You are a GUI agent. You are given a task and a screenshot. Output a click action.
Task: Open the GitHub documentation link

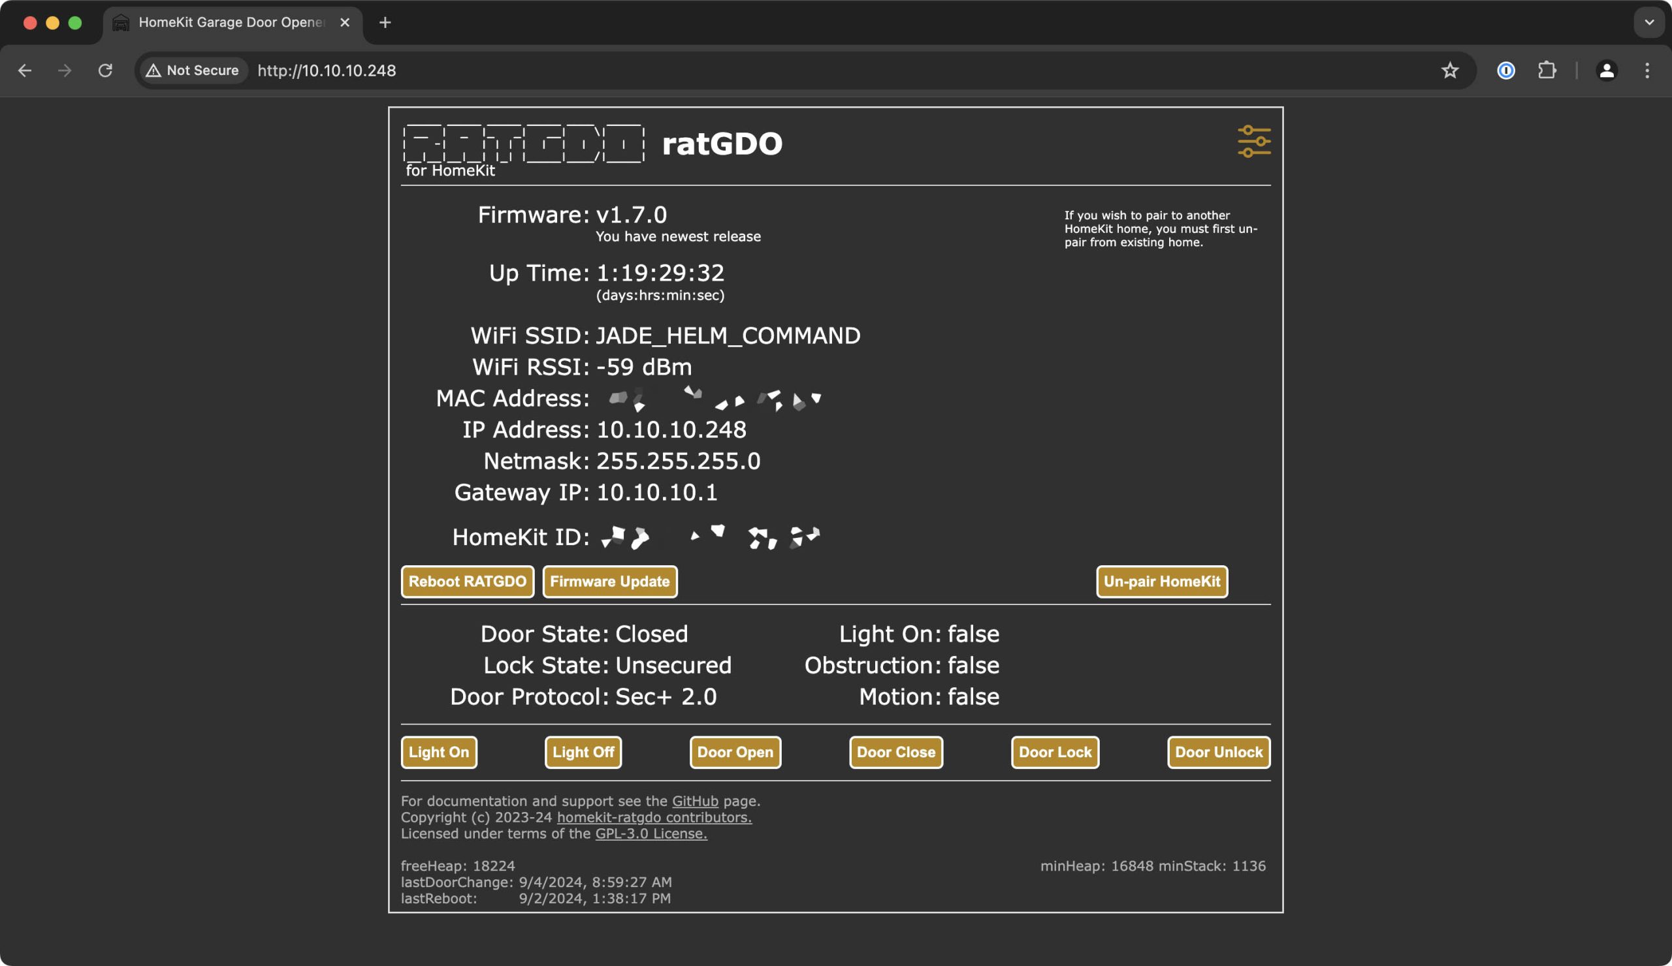(694, 801)
